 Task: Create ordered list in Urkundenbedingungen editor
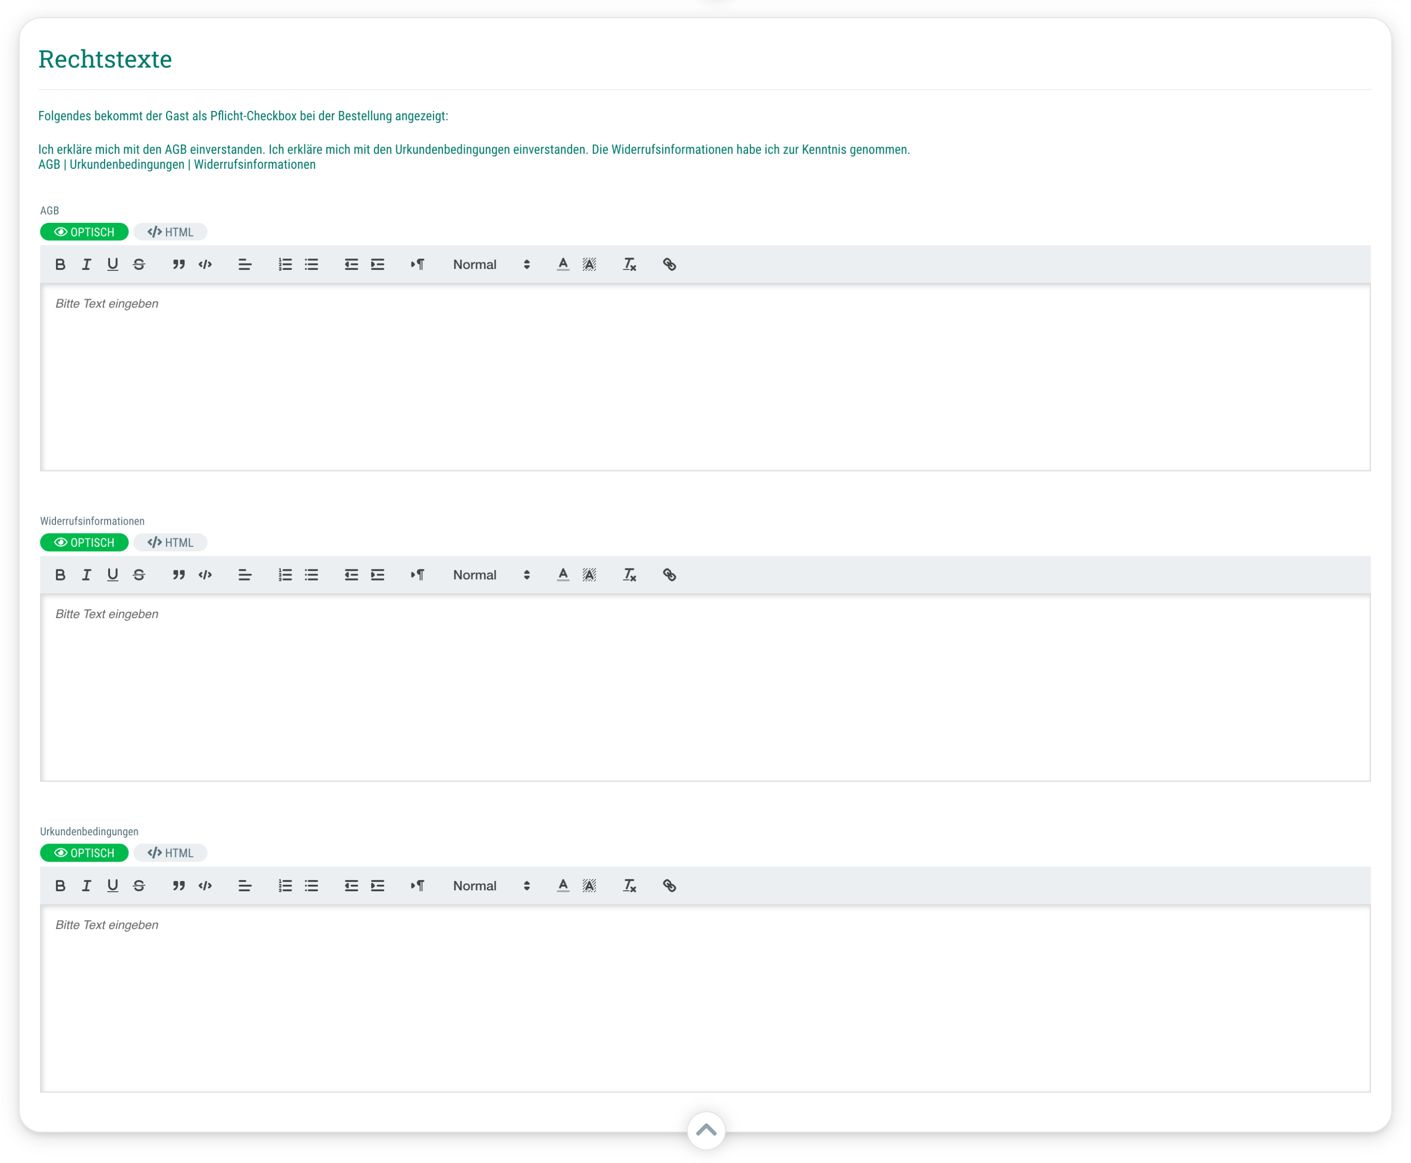[285, 886]
